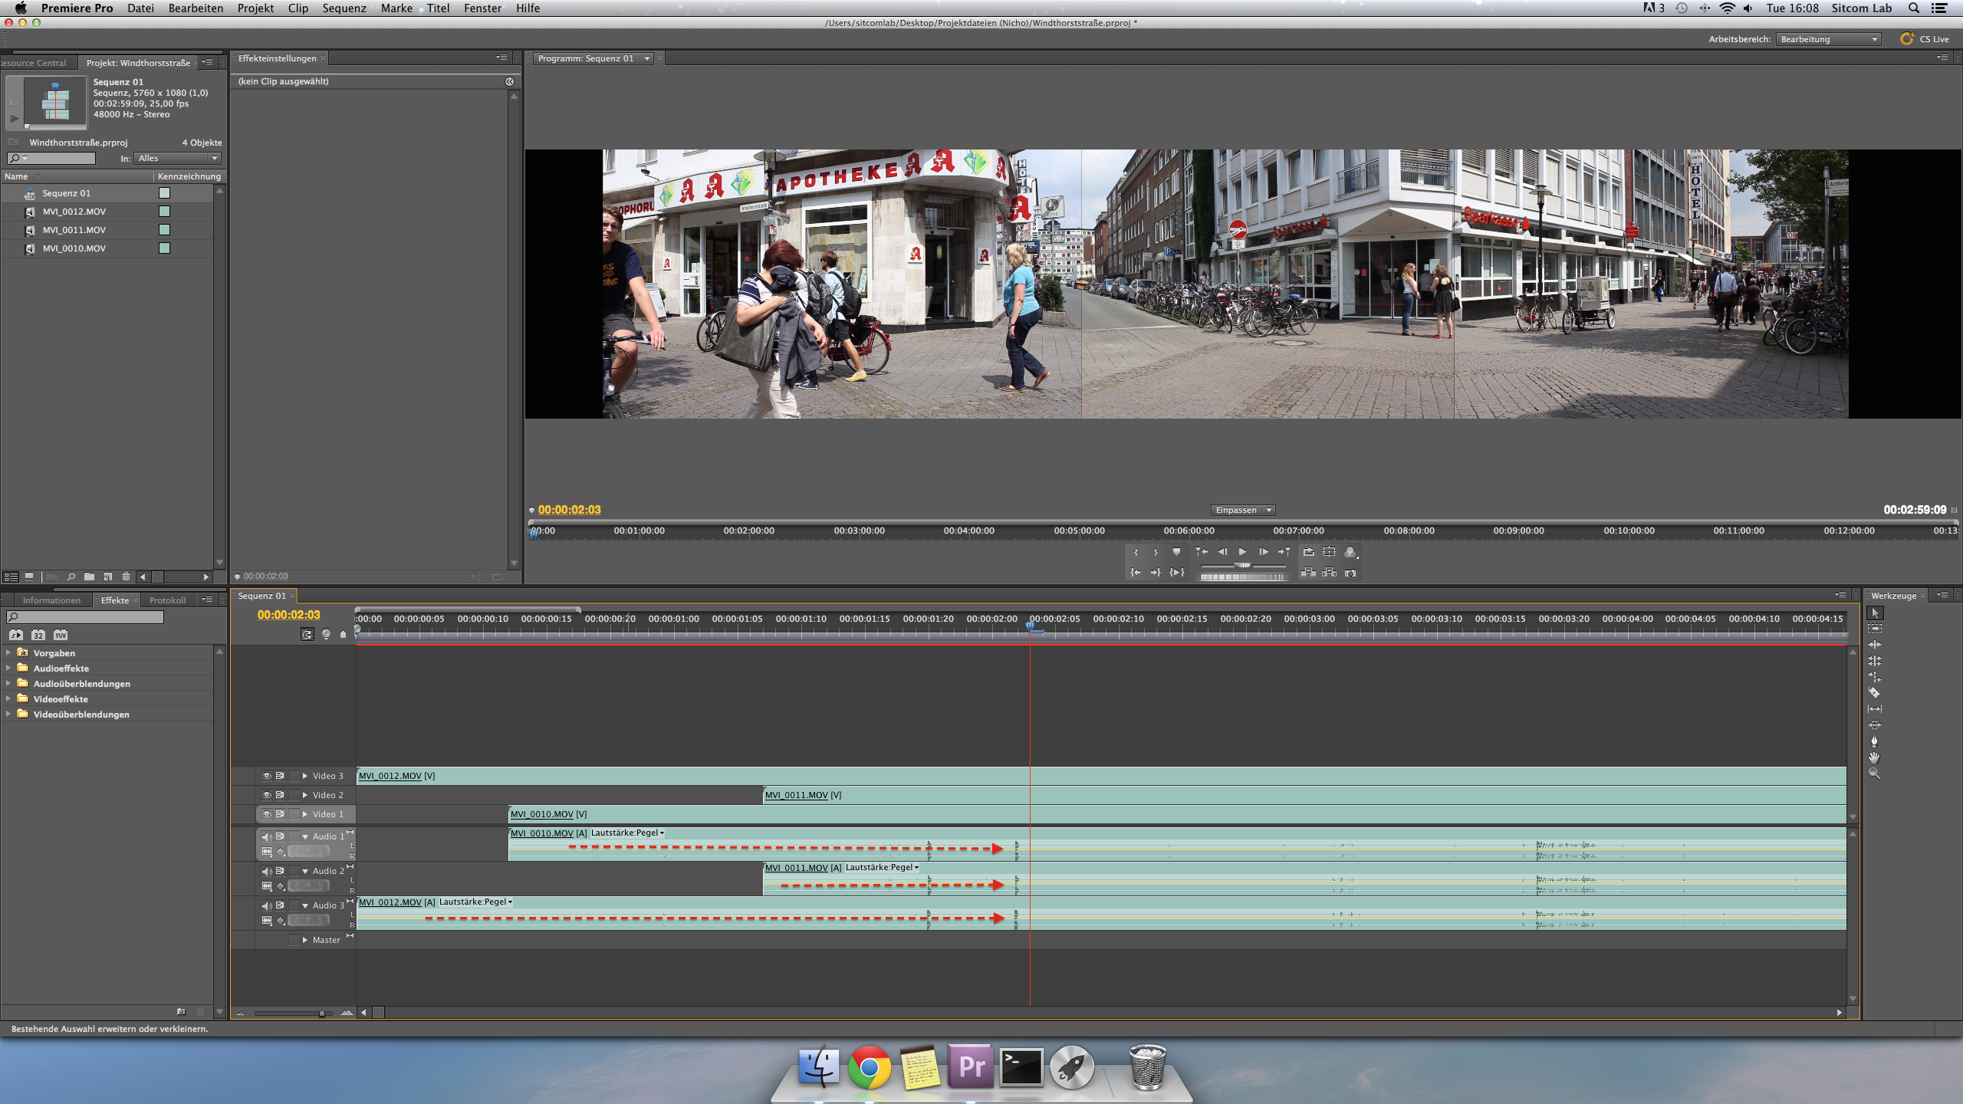
Task: Toggle Video 2 track eye visibility
Action: click(266, 795)
